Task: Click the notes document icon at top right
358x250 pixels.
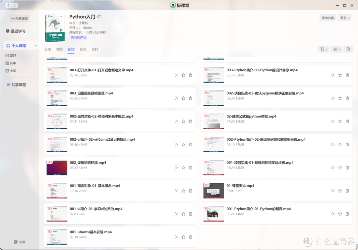Action: coord(348,49)
